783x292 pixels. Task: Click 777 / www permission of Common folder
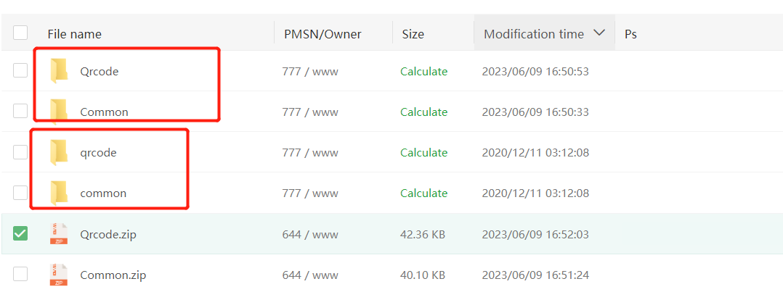coord(310,112)
